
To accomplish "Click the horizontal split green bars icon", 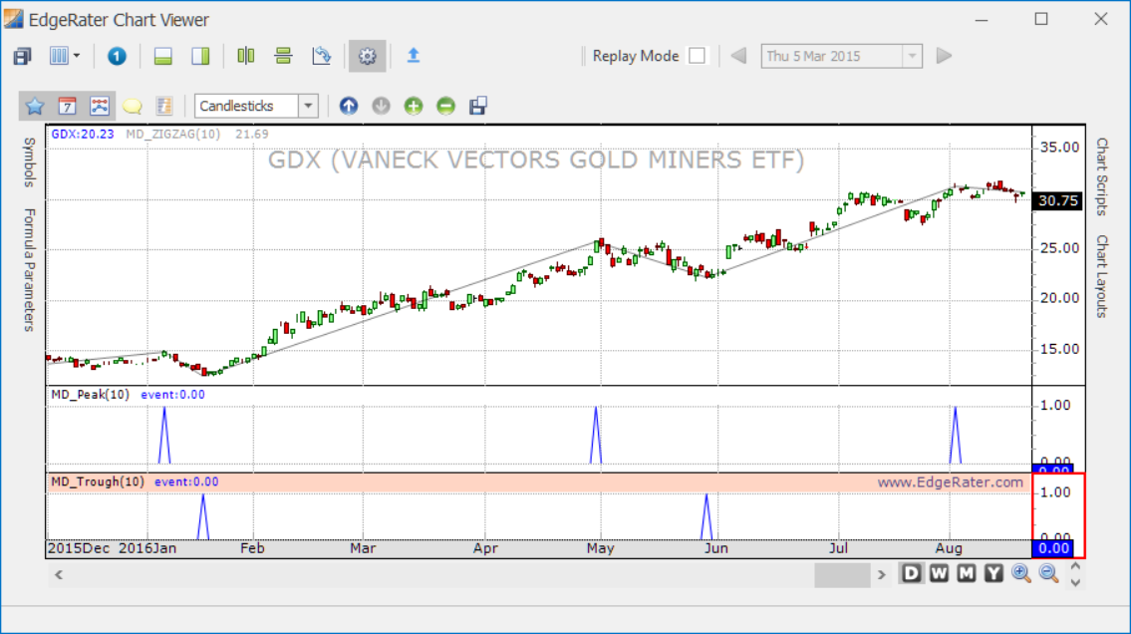I will [x=283, y=56].
